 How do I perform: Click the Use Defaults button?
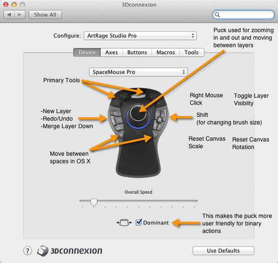223,251
